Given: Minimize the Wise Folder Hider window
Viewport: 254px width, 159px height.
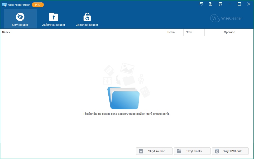Looking at the screenshot, I should click(230, 4).
